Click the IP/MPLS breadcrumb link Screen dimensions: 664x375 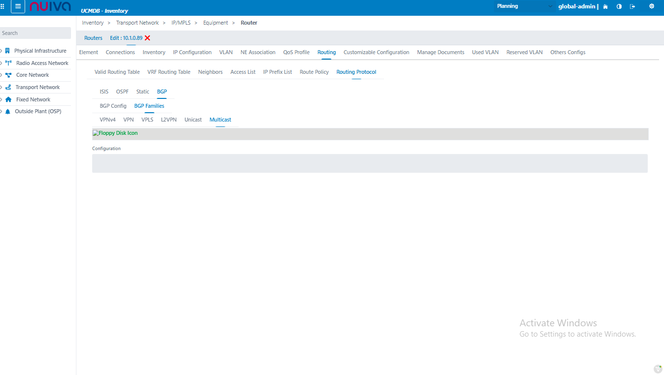point(181,23)
